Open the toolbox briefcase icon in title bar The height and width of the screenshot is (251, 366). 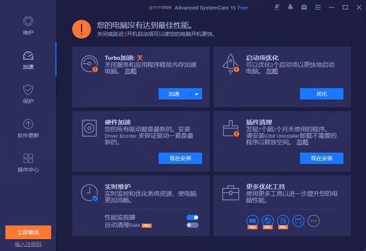click(304, 7)
